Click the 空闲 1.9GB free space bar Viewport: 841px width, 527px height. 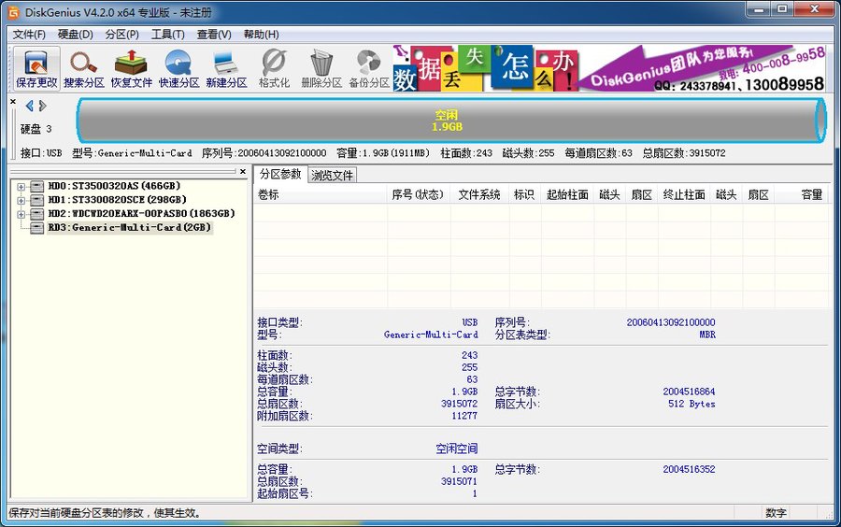coord(447,120)
